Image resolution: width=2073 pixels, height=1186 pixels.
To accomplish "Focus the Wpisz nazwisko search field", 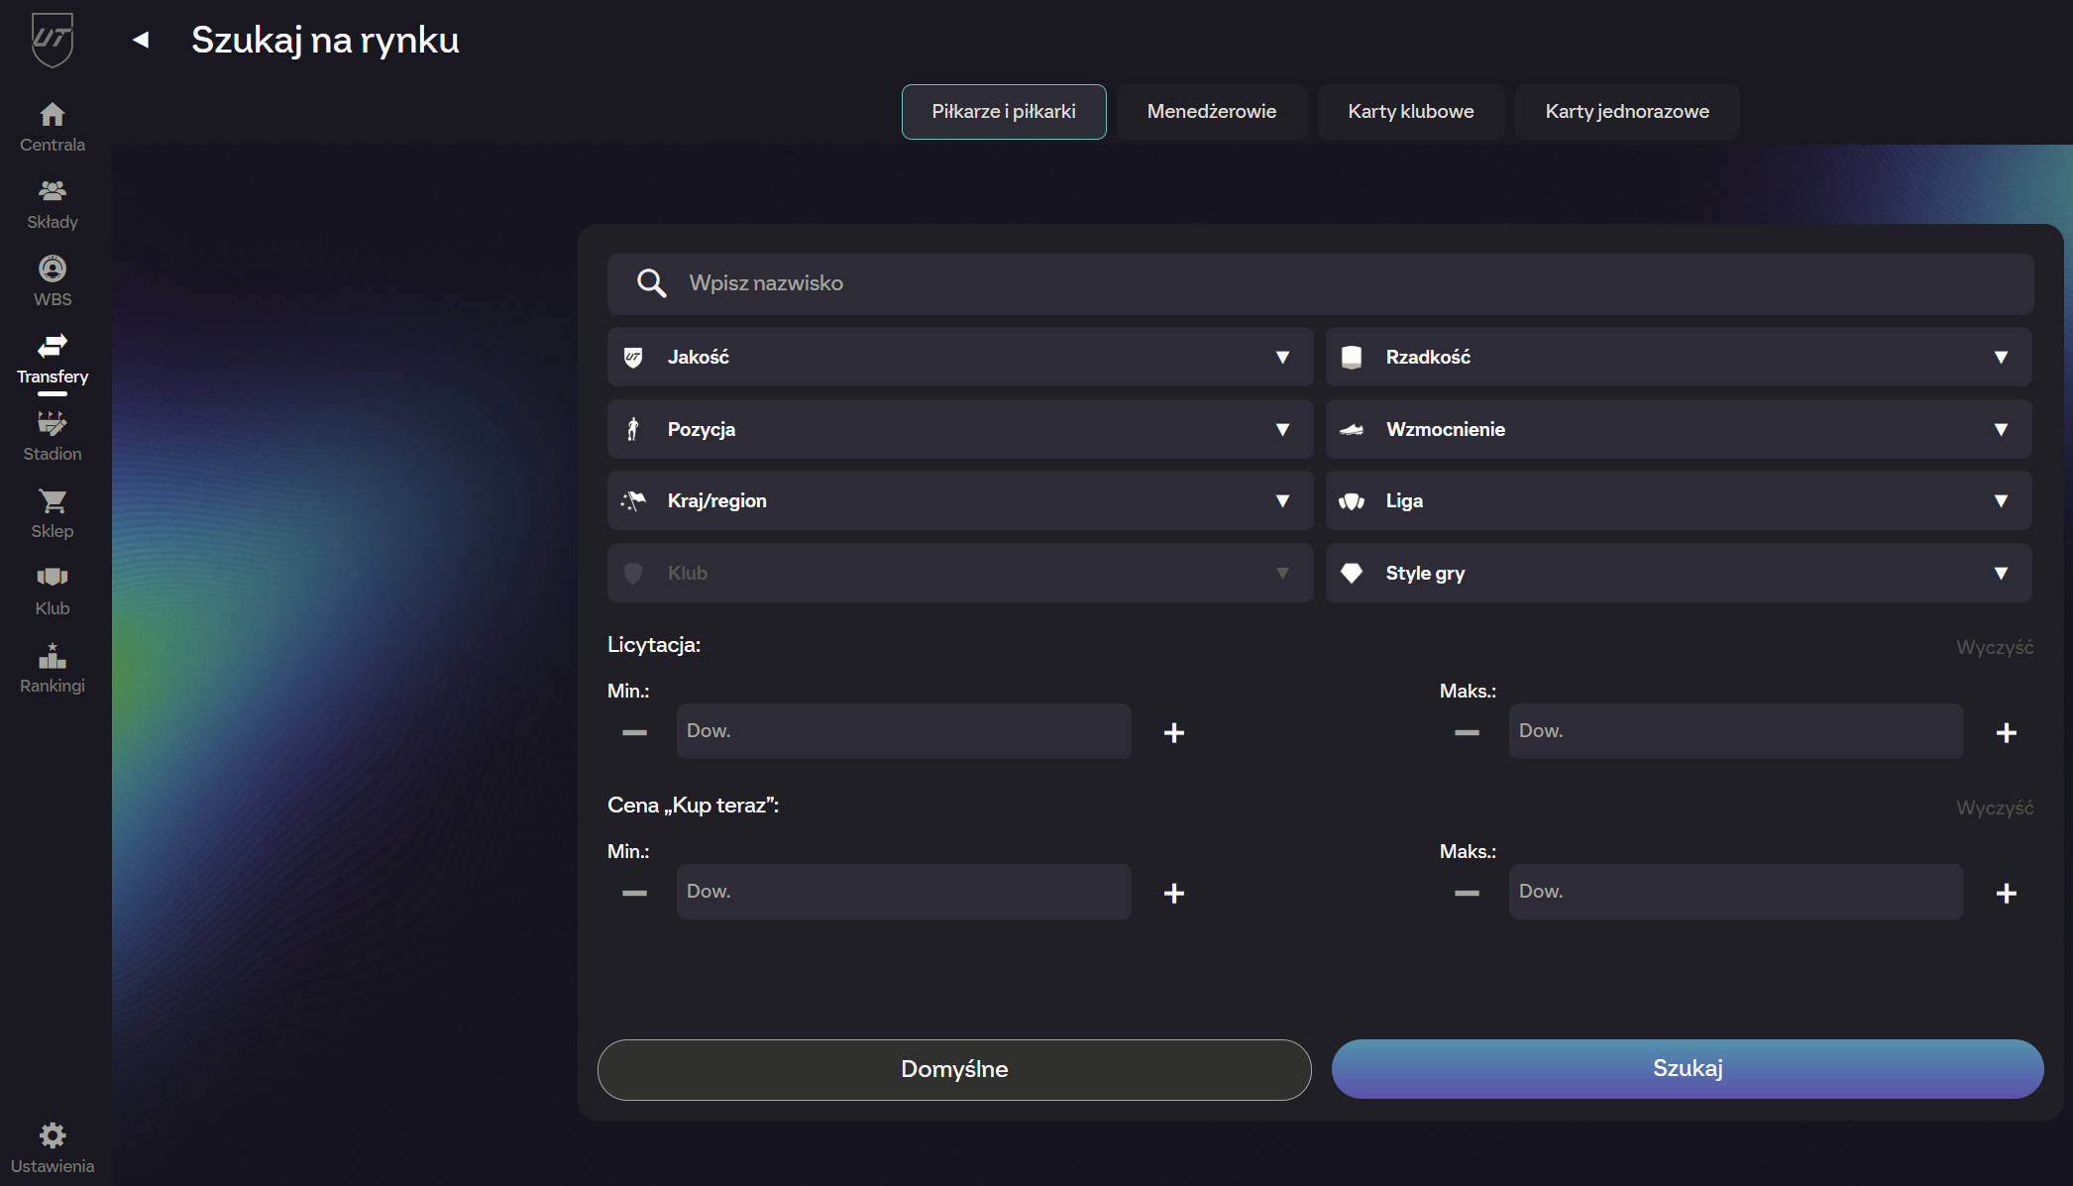I will tap(1321, 283).
